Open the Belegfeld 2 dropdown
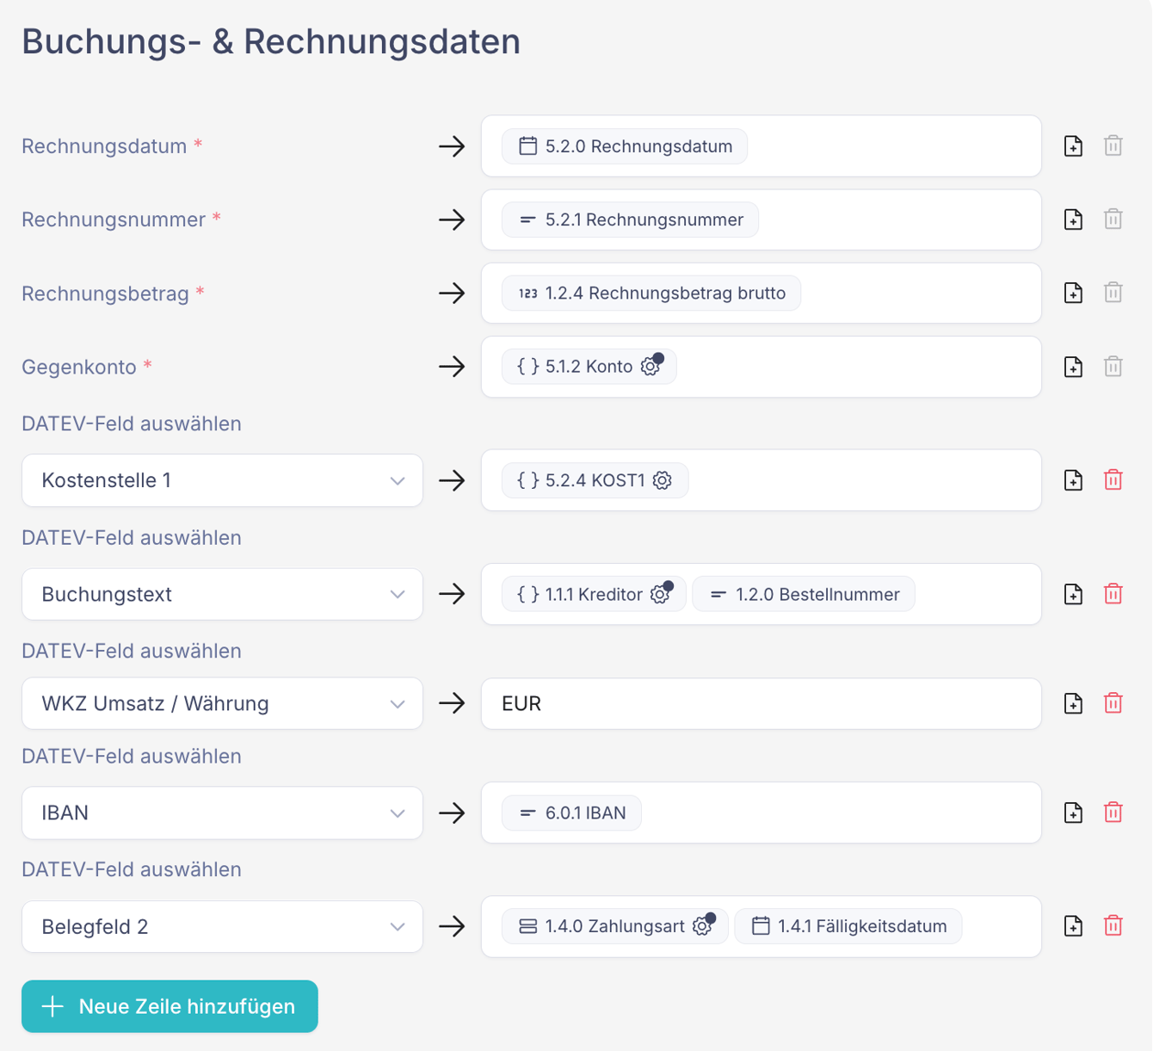Image resolution: width=1153 pixels, height=1051 pixels. tap(222, 926)
